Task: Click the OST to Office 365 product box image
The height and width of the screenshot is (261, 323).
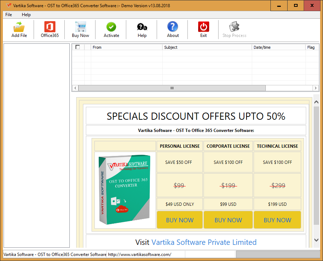Action: click(x=125, y=190)
